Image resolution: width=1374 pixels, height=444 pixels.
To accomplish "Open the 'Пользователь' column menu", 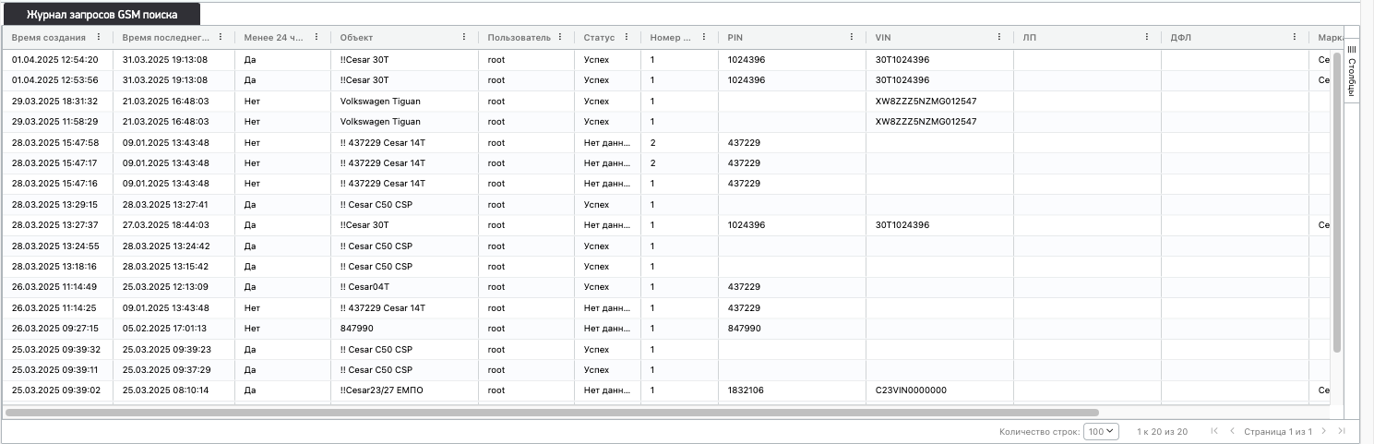I will [x=561, y=37].
